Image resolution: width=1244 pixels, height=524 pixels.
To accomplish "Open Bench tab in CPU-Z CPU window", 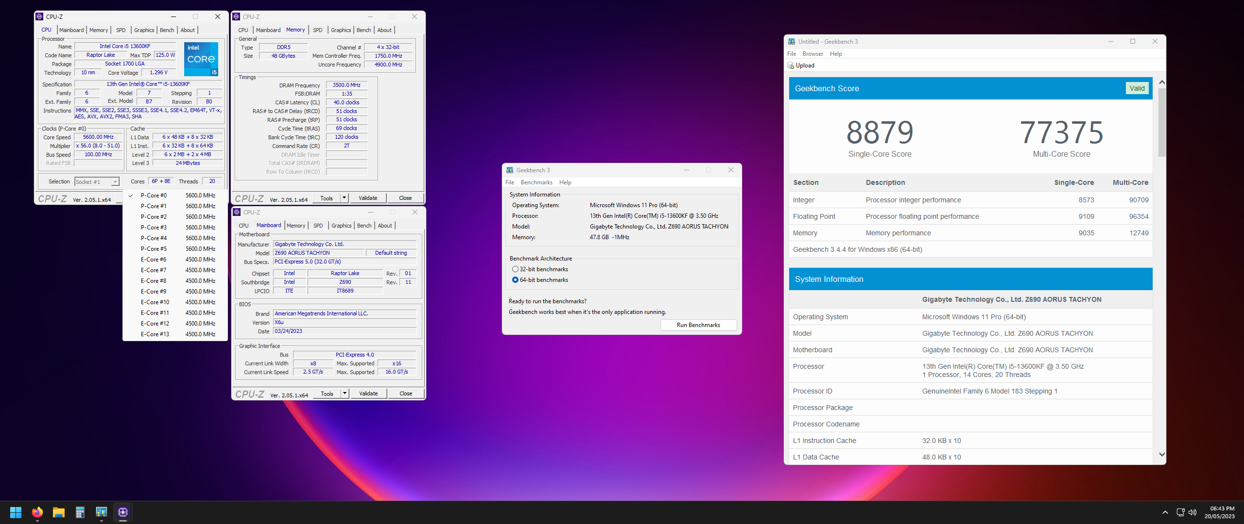I will click(167, 30).
